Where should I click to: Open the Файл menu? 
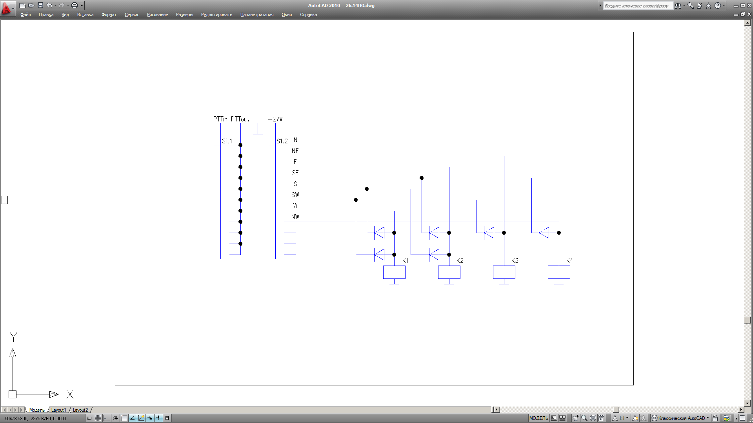click(x=25, y=15)
